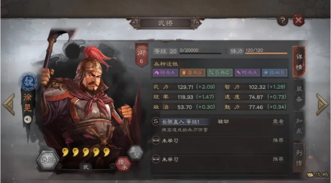Open the 重塑 hexagon button
Viewport: 331px width, 183px height.
click(135, 153)
